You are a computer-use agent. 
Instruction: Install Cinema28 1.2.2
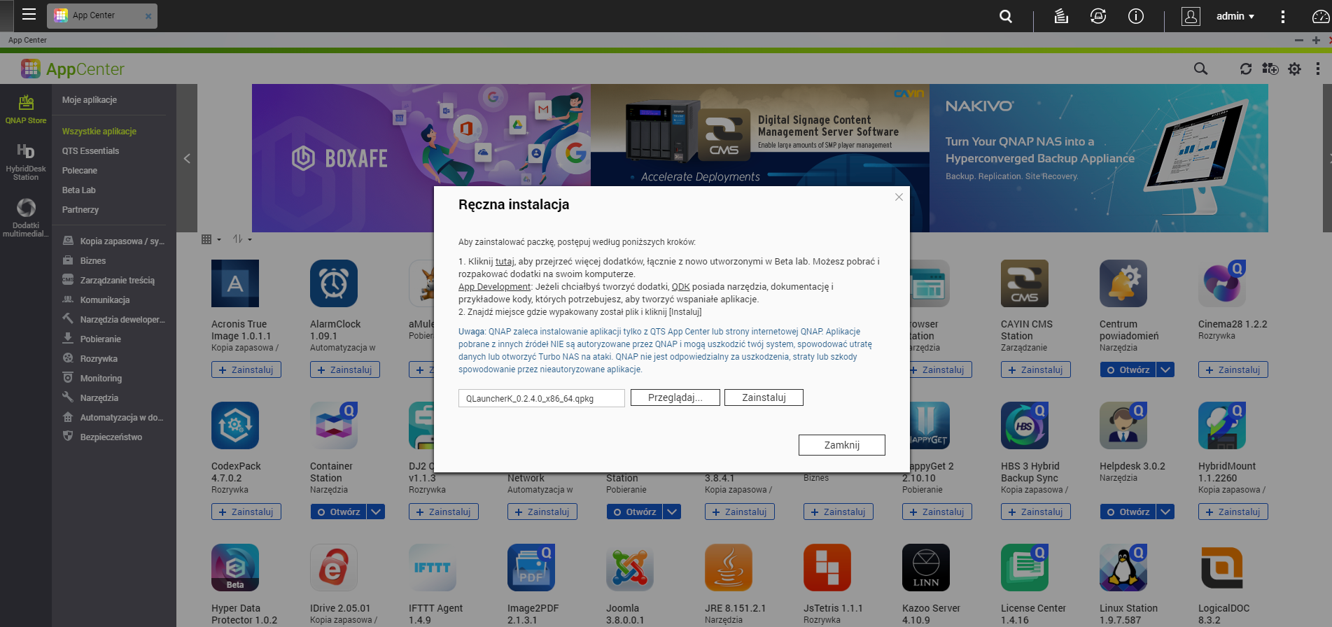point(1233,369)
